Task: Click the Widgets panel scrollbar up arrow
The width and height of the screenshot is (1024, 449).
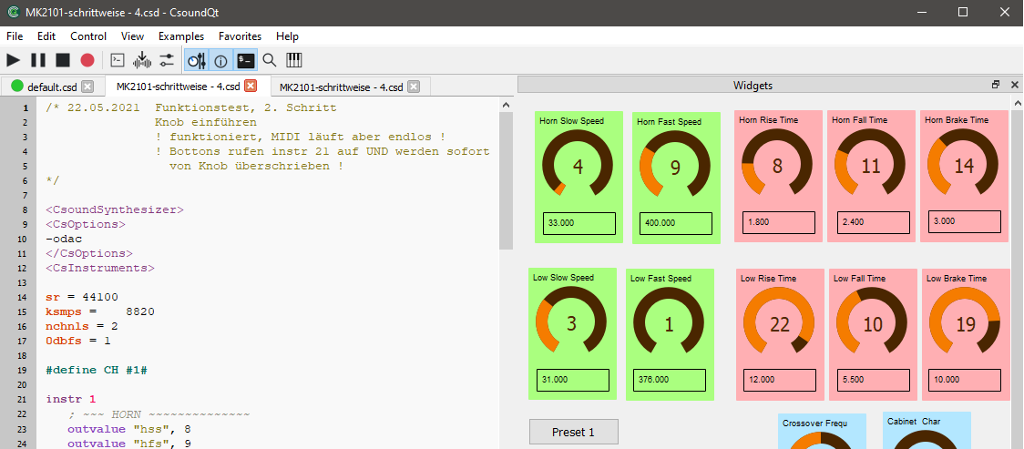Action: click(x=1018, y=104)
